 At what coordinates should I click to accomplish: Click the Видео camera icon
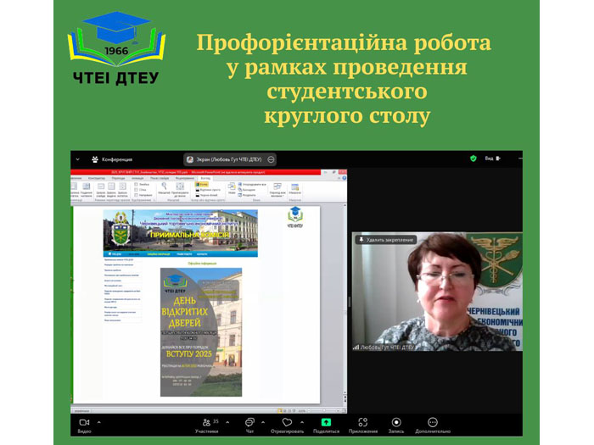[84, 421]
